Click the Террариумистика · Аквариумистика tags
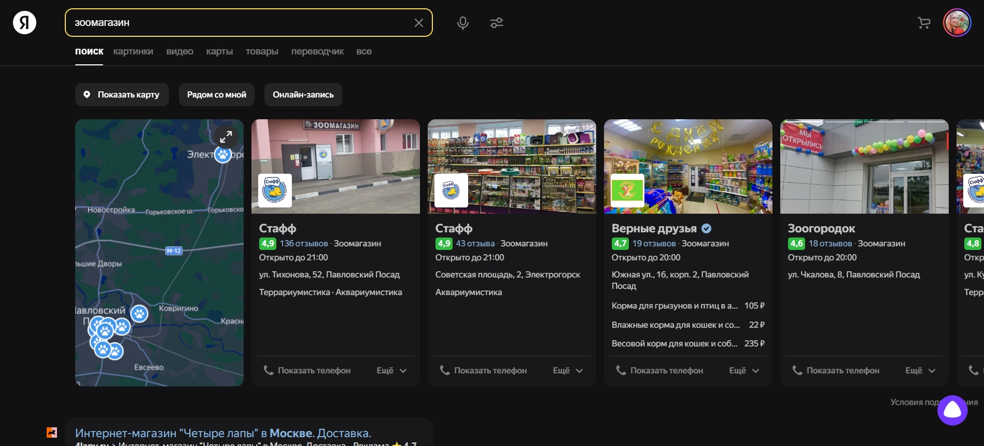This screenshot has height=446, width=984. [x=330, y=292]
